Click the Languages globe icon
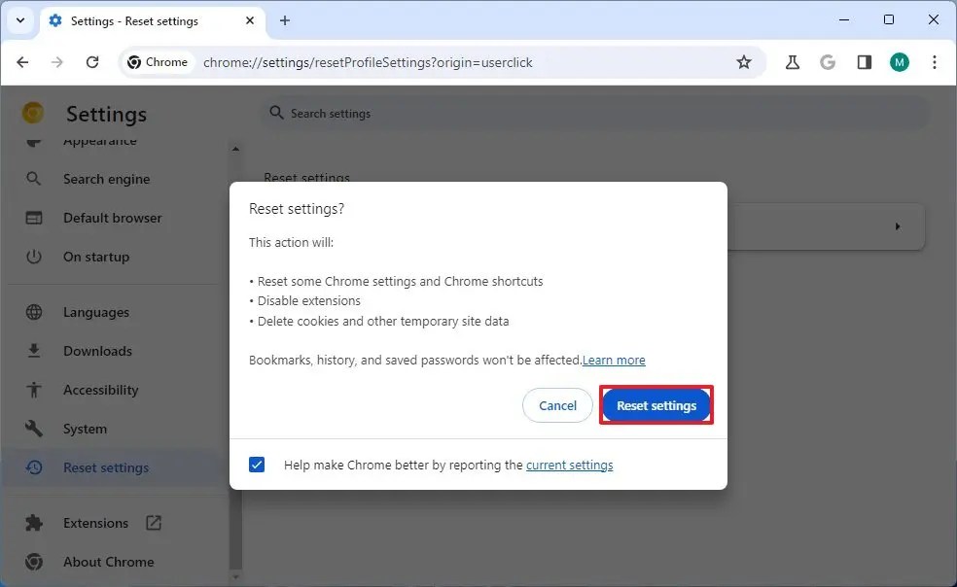 click(35, 312)
